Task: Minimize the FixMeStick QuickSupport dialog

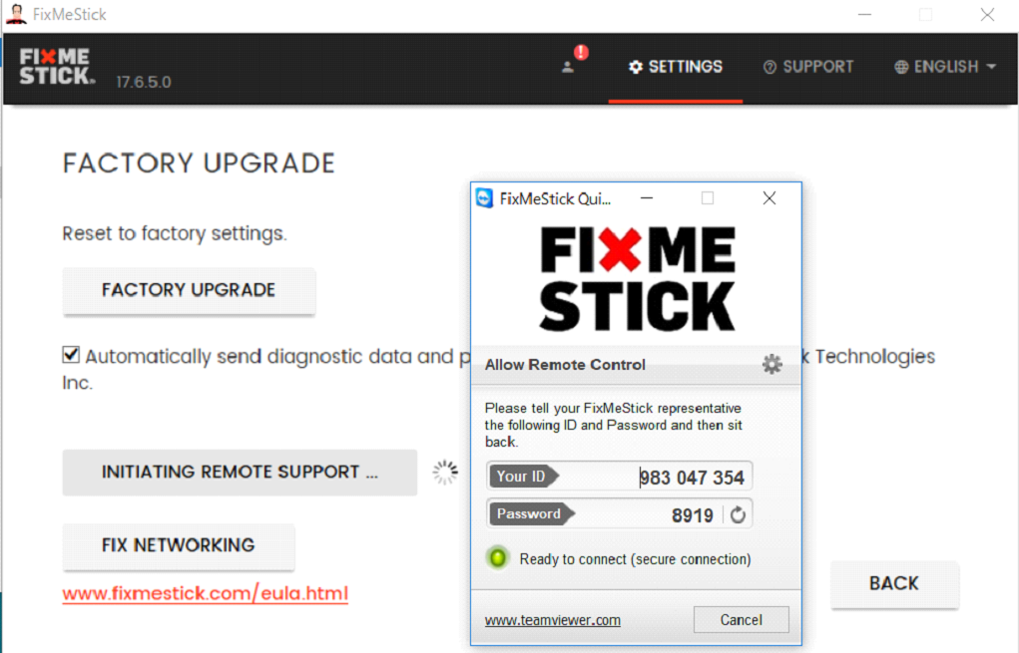Action: click(647, 198)
